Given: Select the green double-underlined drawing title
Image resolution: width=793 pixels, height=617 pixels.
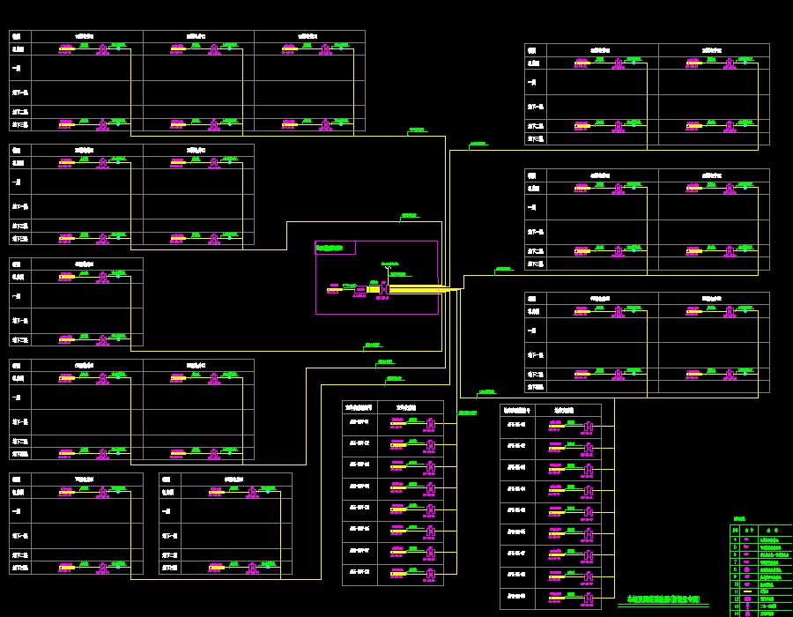Looking at the screenshot, I should click(663, 599).
